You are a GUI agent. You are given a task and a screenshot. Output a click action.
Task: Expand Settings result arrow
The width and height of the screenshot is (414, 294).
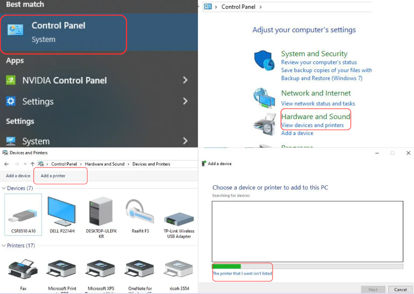coord(185,101)
